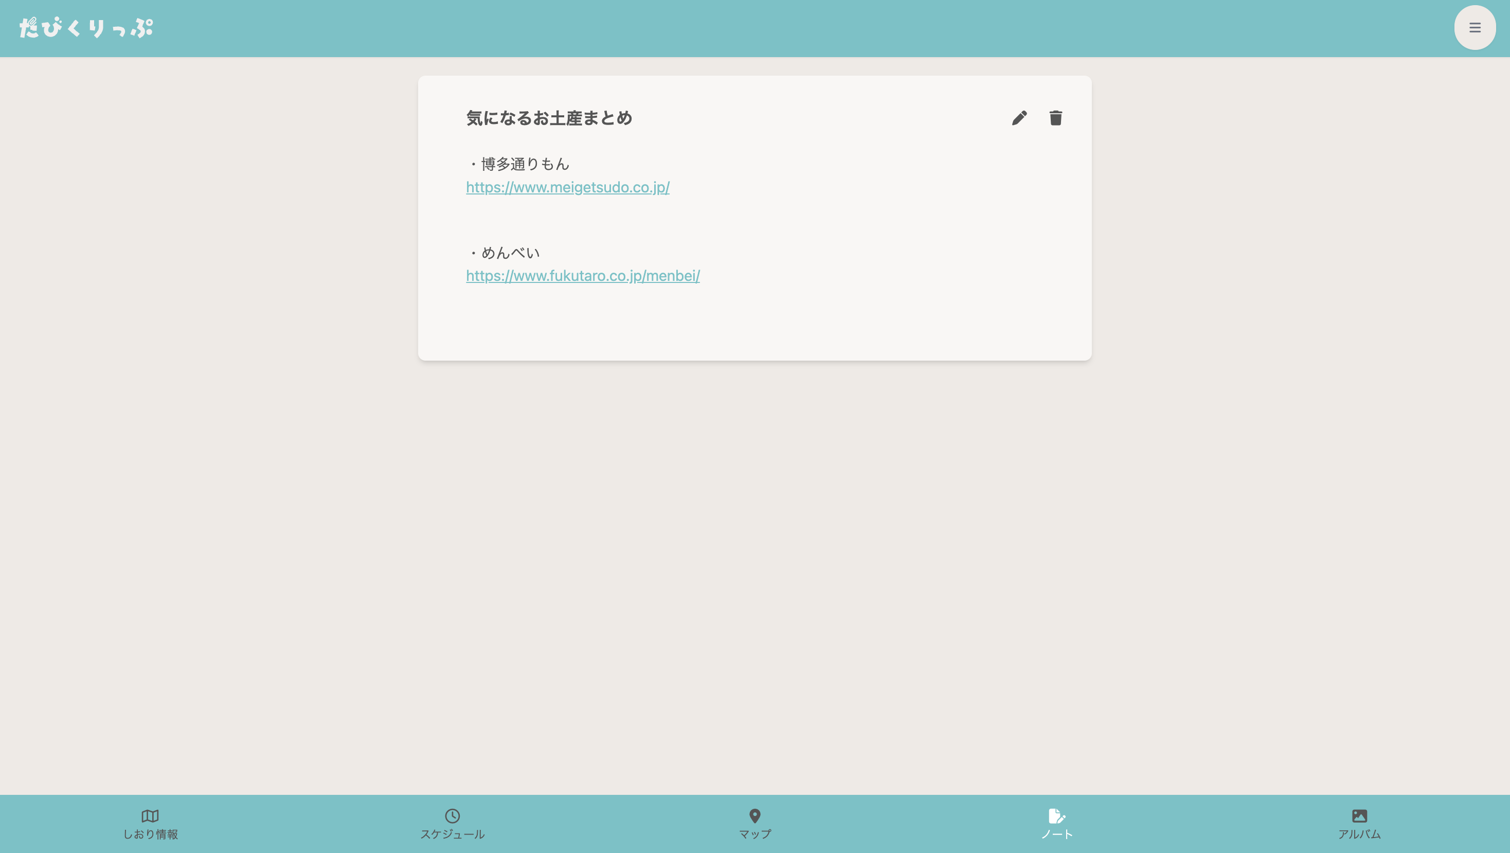Image resolution: width=1510 pixels, height=853 pixels.
Task: Open the meigetsudo.co.jp link
Action: tap(567, 188)
